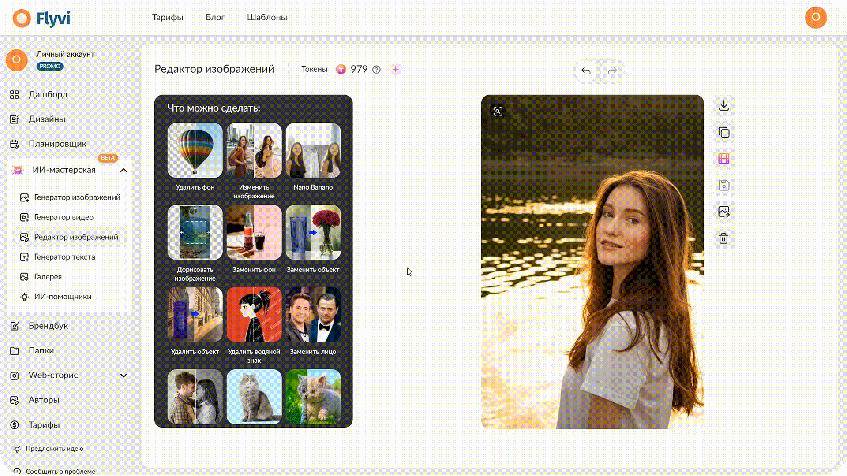Click the replace image icon in toolbar

pos(723,212)
